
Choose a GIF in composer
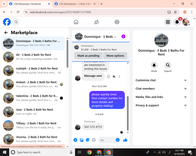94,140
